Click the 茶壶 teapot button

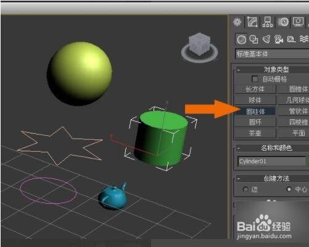(255, 133)
